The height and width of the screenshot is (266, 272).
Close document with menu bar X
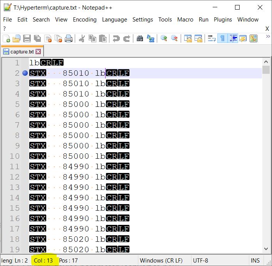tap(267, 29)
